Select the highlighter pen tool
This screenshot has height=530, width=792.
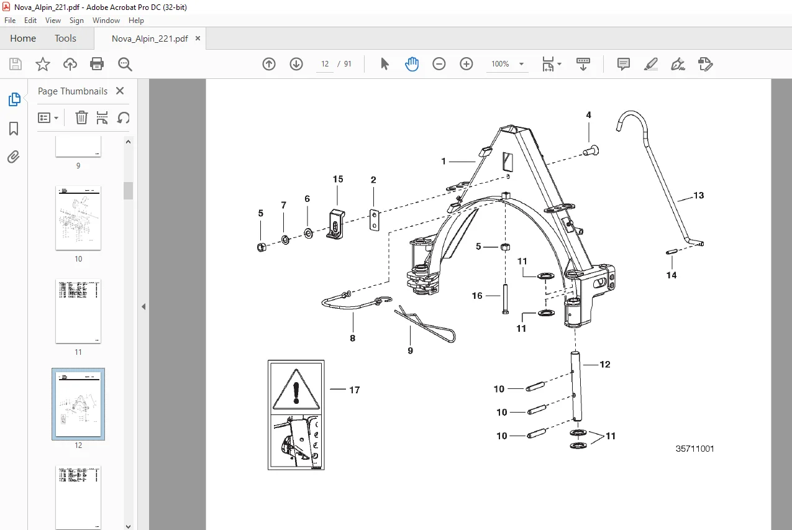(651, 64)
